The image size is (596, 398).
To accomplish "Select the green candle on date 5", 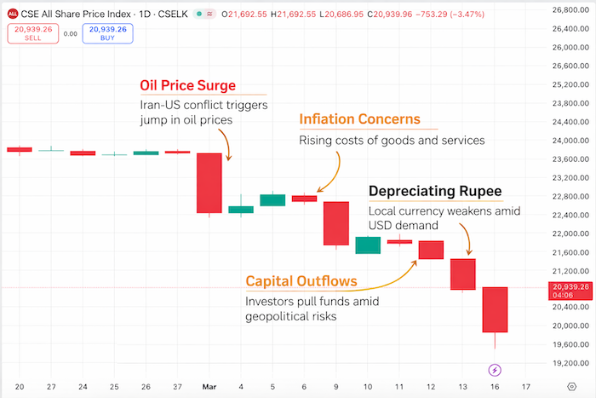I will 272,200.
